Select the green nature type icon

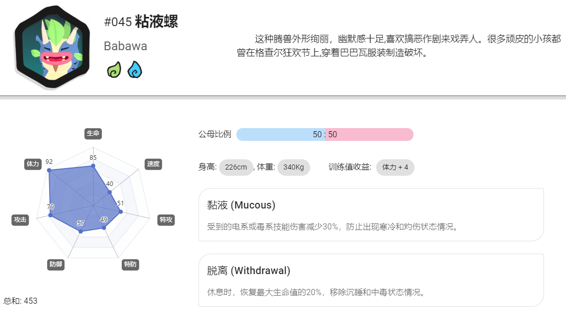[x=114, y=70]
